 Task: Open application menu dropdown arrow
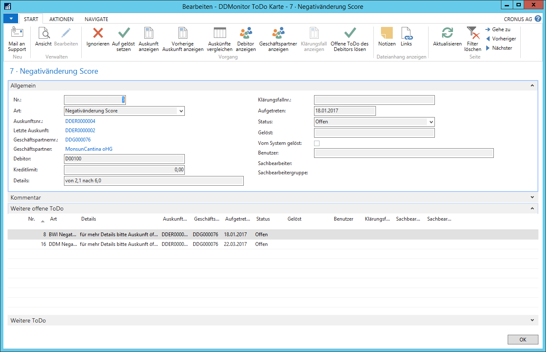[x=11, y=19]
